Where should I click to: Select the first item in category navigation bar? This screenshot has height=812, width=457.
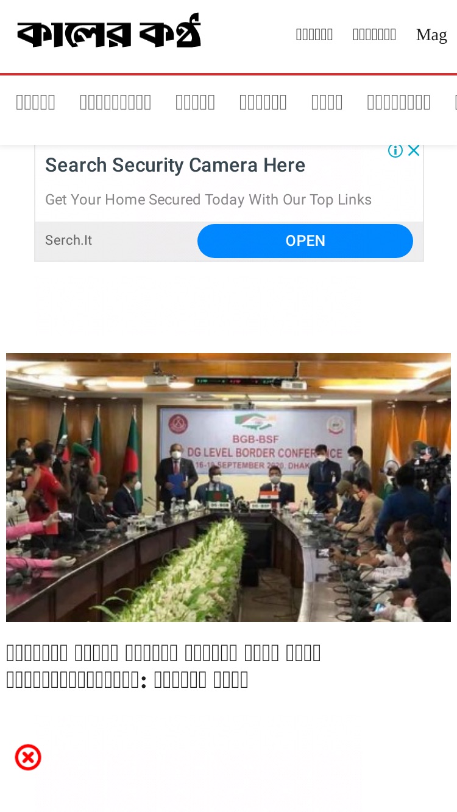coord(35,102)
